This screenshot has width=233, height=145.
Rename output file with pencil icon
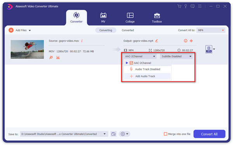(x=156, y=41)
